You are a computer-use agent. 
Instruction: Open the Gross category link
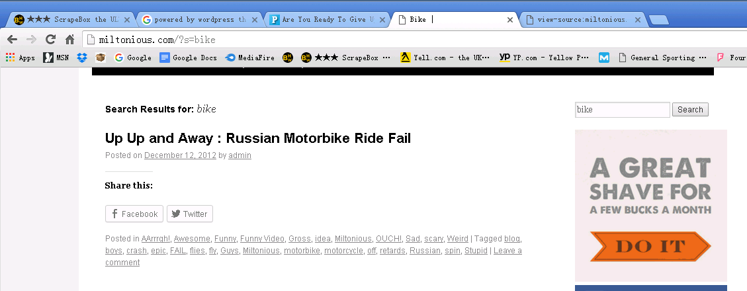pos(300,239)
